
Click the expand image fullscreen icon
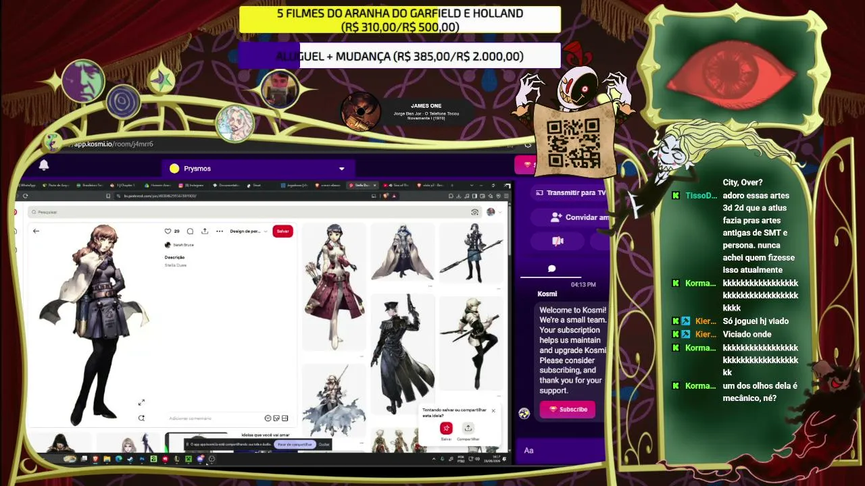coord(141,403)
